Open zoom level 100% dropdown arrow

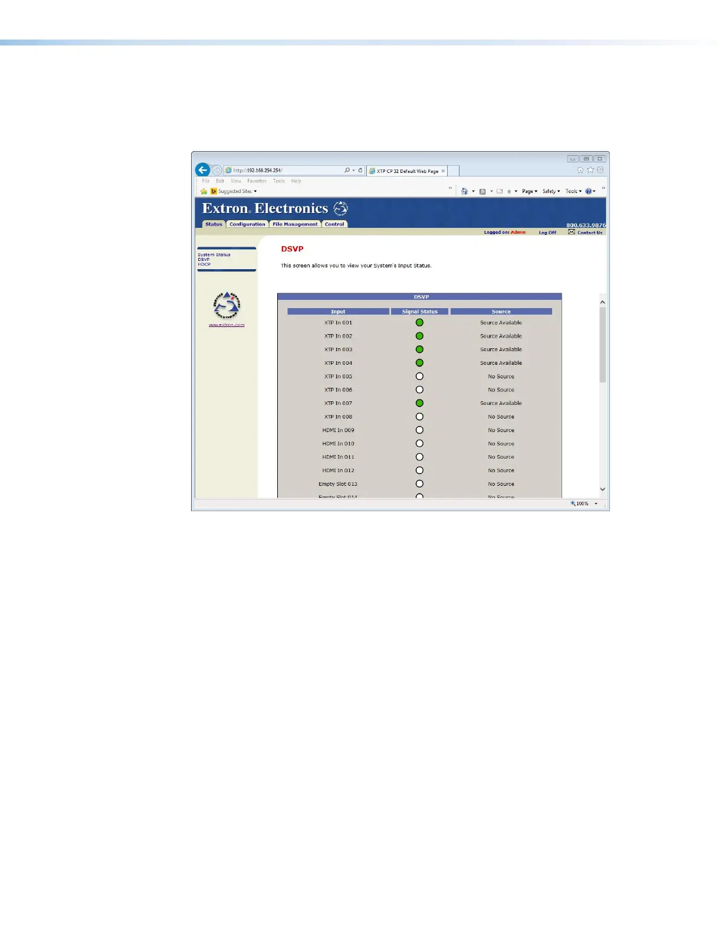pyautogui.click(x=596, y=504)
